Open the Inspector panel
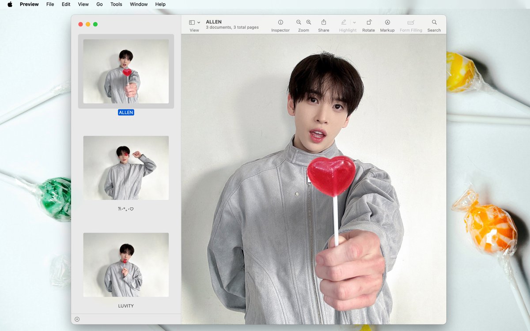The image size is (530, 331). tap(280, 22)
